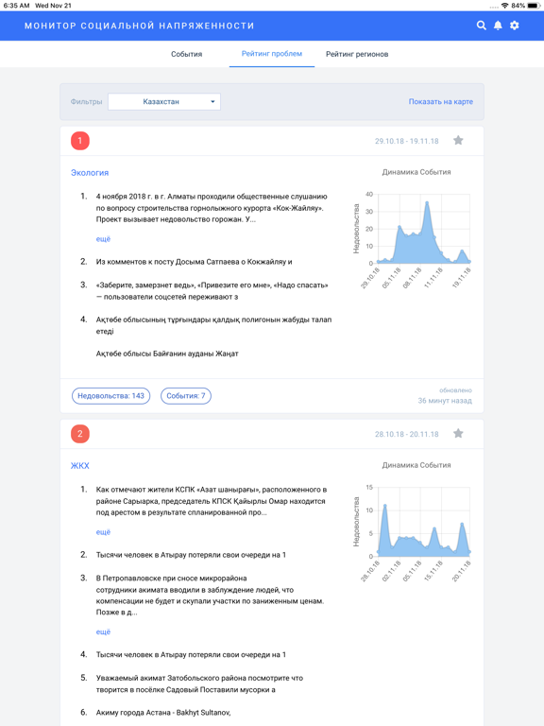Open item В Петропавловске при сносе микрорайона

point(210,595)
